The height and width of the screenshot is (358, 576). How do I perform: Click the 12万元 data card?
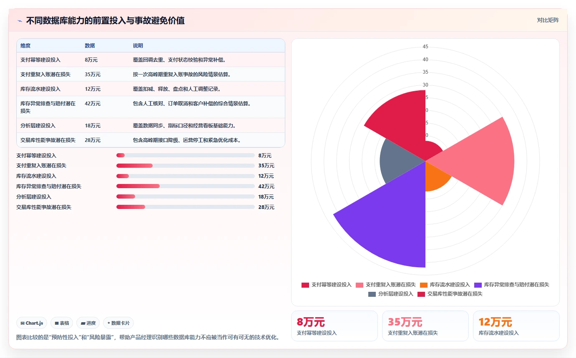(516, 326)
